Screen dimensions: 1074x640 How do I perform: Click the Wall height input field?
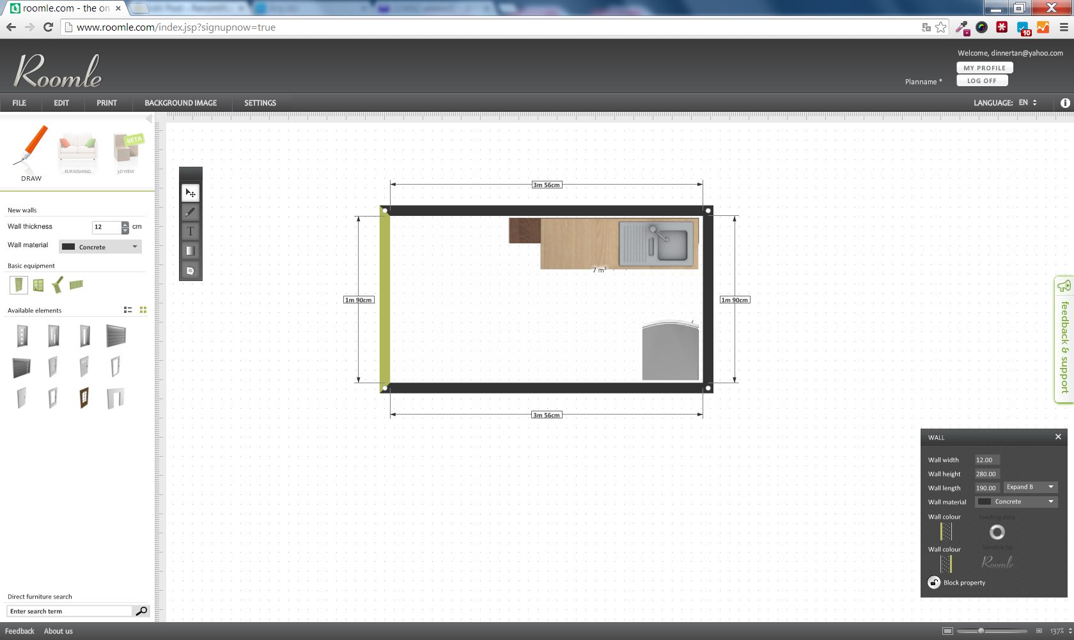coord(986,474)
